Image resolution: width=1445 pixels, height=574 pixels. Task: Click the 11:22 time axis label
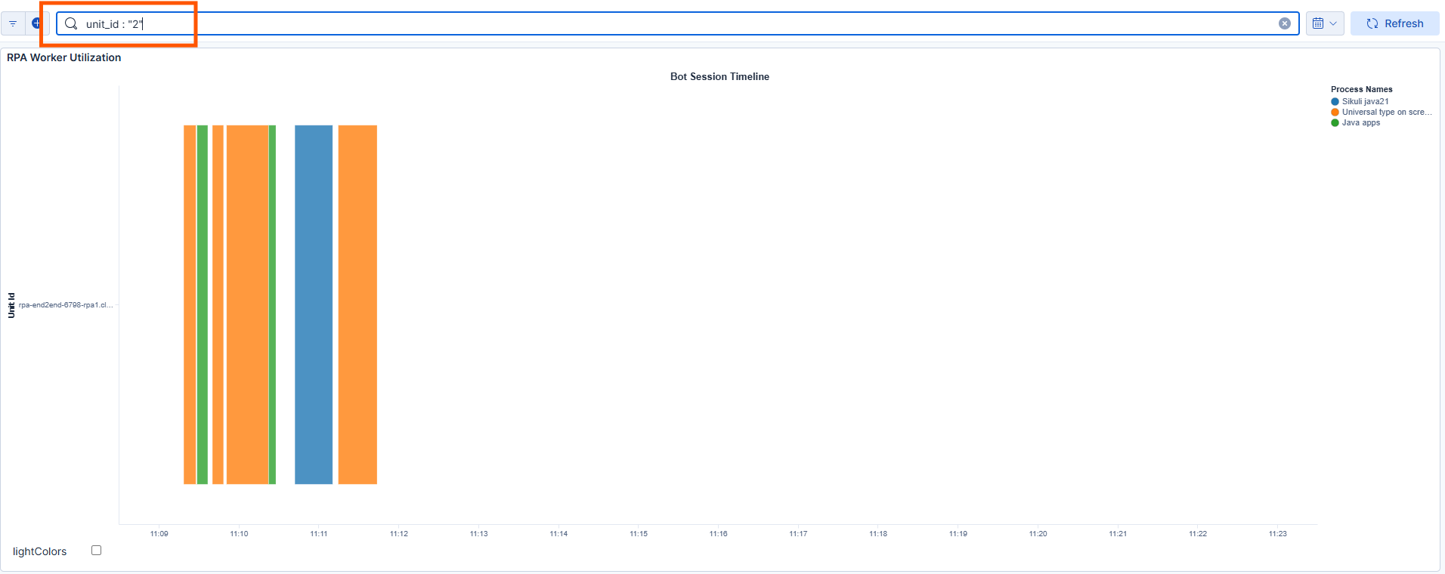tap(1198, 534)
